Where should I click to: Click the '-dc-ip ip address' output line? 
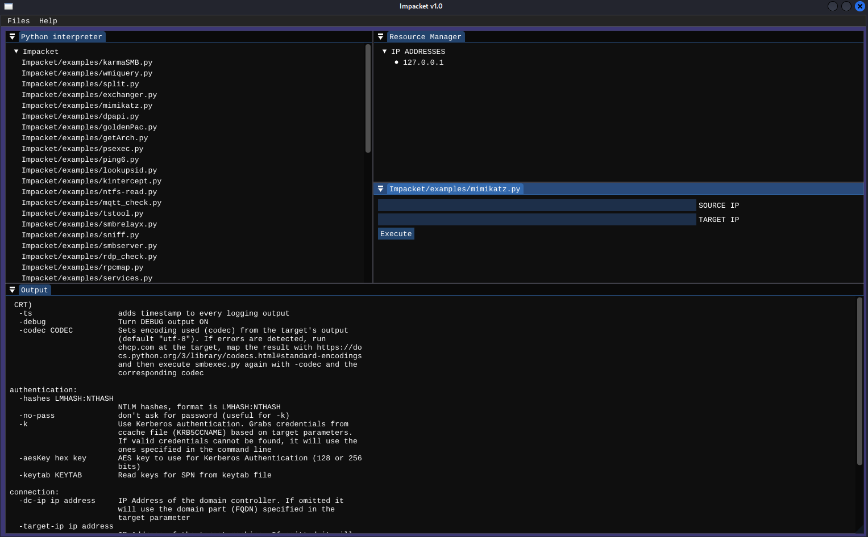point(57,501)
